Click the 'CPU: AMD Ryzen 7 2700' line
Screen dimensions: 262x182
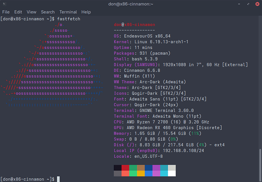click(162, 122)
